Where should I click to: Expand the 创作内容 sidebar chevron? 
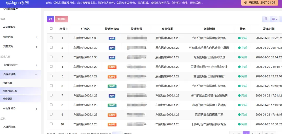(36, 37)
